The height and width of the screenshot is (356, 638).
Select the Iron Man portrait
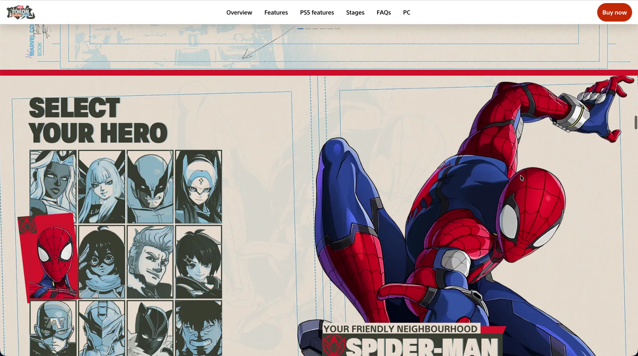pyautogui.click(x=102, y=328)
